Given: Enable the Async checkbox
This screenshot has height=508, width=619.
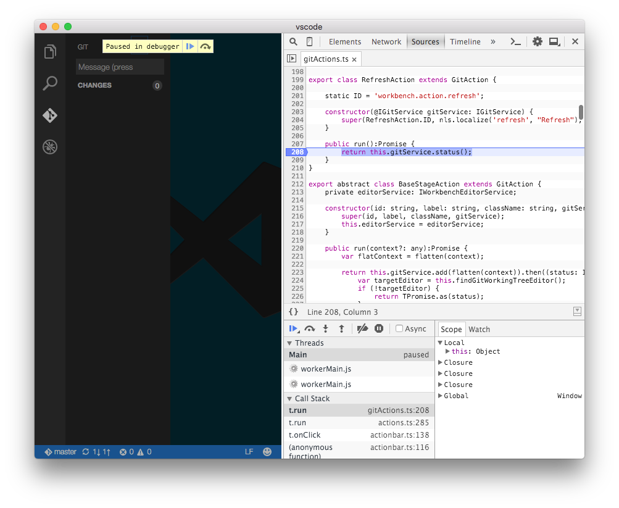Looking at the screenshot, I should 399,328.
